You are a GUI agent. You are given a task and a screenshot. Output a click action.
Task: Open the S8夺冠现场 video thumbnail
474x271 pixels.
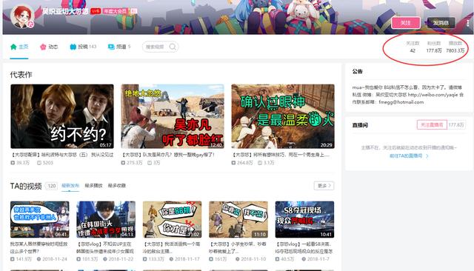point(304,220)
